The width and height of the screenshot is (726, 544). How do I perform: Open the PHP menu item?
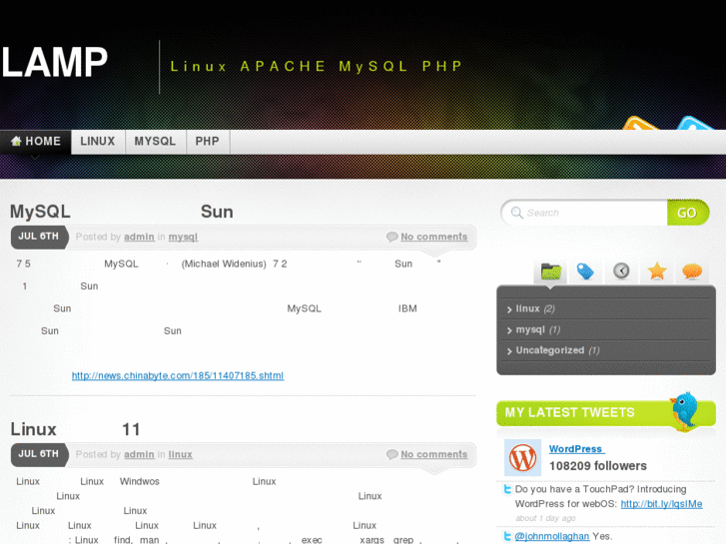click(x=208, y=141)
